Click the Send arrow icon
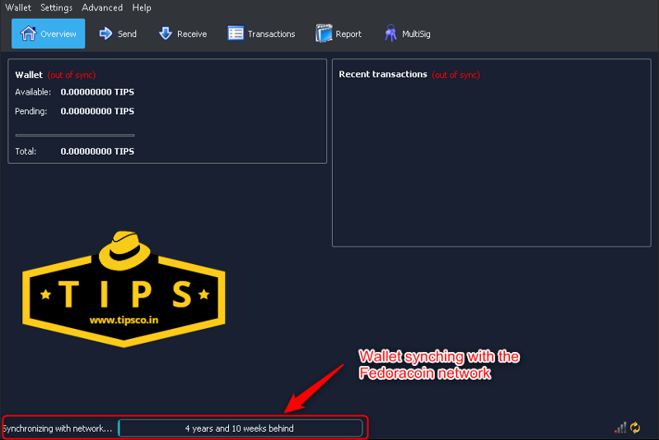Viewport: 659px width, 440px height. tap(105, 34)
